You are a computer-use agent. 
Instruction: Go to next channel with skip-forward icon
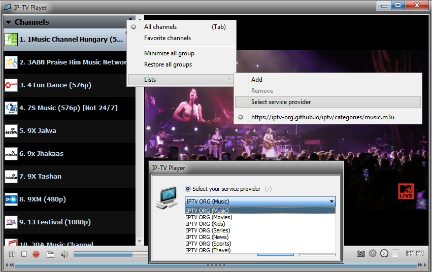coord(420,253)
